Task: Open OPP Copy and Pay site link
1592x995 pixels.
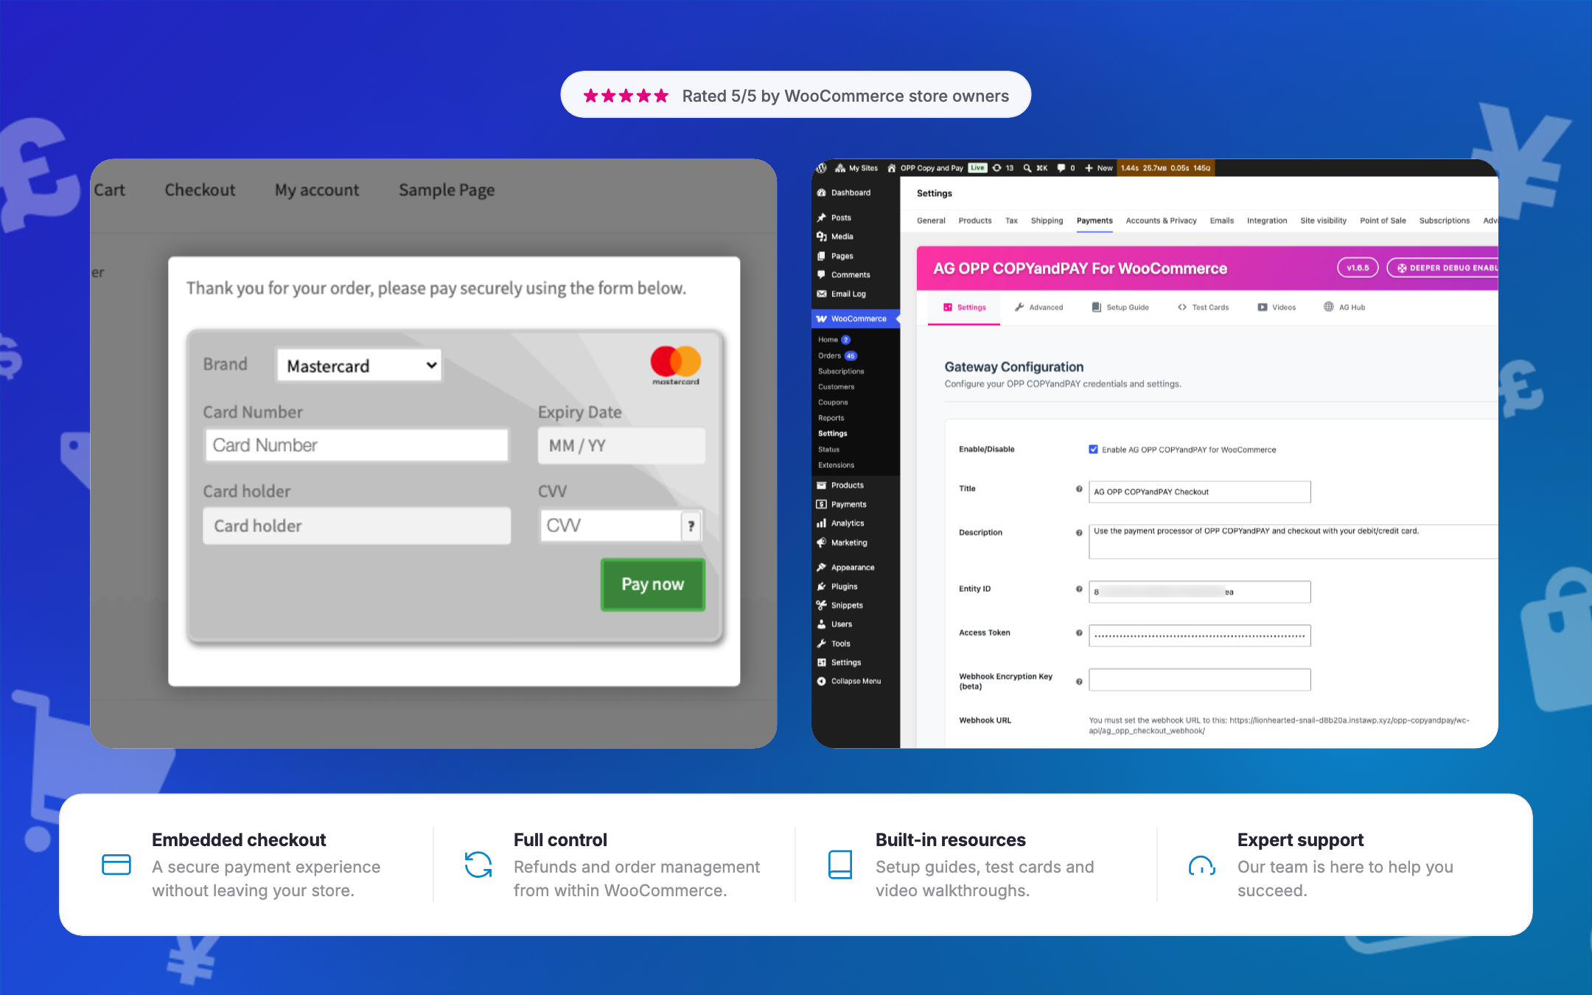Action: (925, 168)
